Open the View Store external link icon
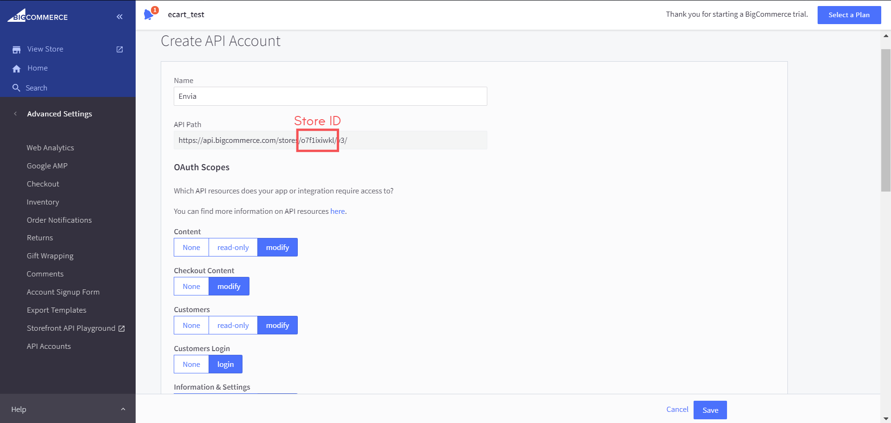Viewport: 891px width, 423px height. coord(119,49)
